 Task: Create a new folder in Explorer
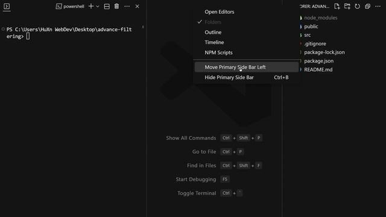pyautogui.click(x=347, y=6)
